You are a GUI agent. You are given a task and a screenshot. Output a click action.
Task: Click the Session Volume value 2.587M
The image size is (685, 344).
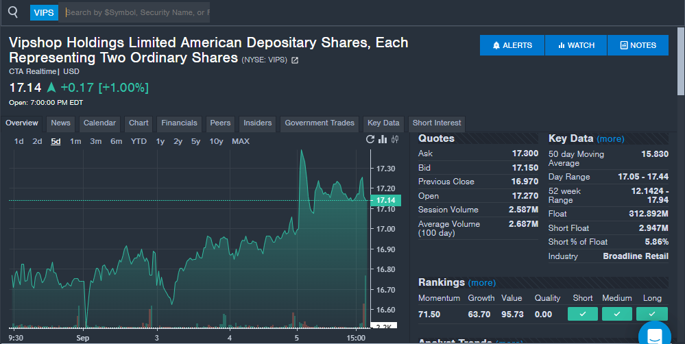523,210
